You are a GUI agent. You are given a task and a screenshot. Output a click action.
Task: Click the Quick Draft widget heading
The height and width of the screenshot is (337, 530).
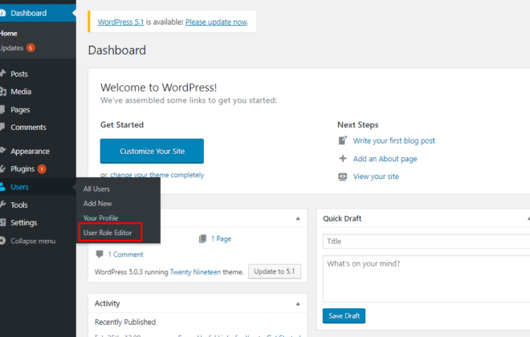(x=342, y=218)
